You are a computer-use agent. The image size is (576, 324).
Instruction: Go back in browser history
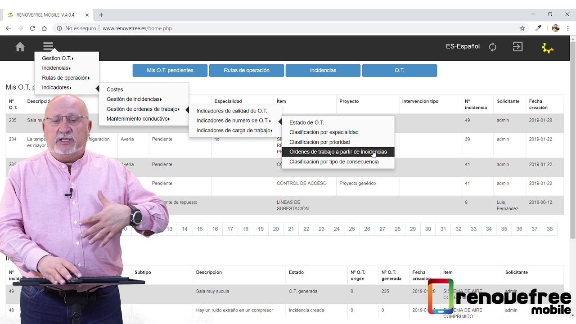tap(9, 28)
